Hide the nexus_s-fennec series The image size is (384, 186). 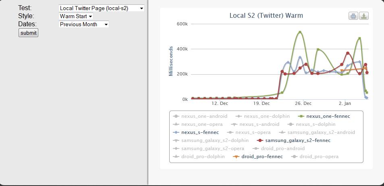coord(196,132)
